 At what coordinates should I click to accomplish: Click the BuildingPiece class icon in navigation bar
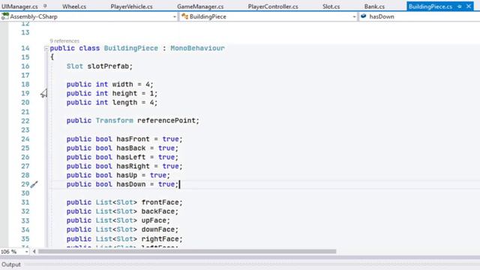184,16
